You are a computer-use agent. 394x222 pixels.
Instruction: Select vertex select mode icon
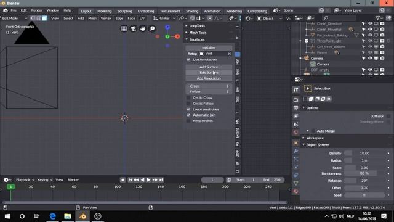click(33, 18)
